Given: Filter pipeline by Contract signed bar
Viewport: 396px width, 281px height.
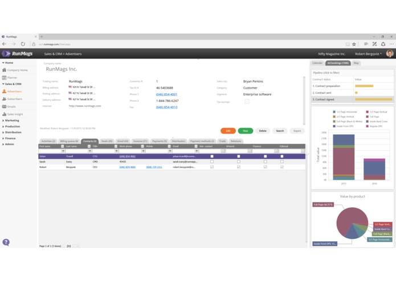Looking at the screenshot, I should [374, 100].
